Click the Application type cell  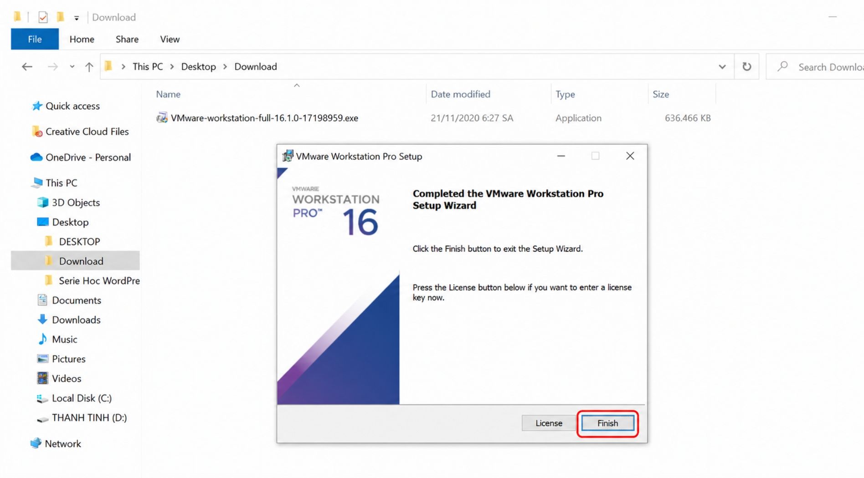pyautogui.click(x=578, y=118)
